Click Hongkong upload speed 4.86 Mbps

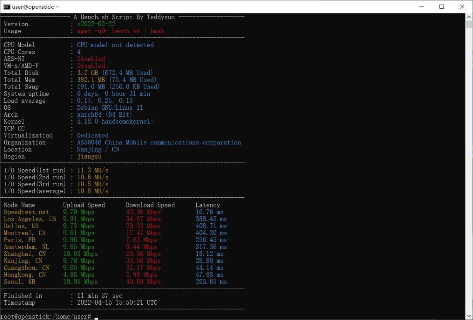click(79, 274)
